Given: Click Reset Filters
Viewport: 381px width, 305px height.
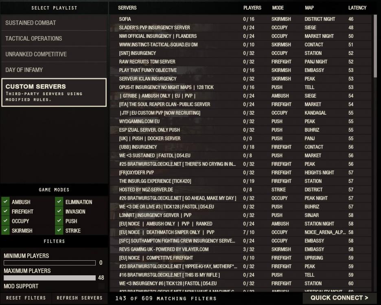Looking at the screenshot, I should [x=25, y=298].
